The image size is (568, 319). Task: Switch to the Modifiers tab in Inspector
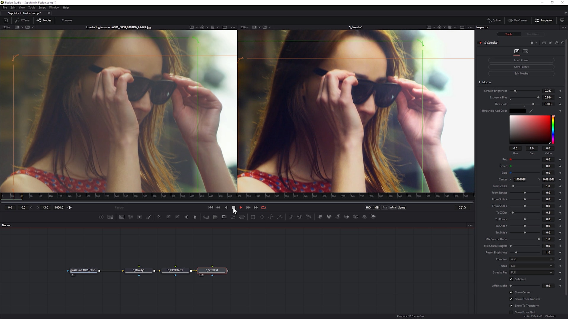532,34
